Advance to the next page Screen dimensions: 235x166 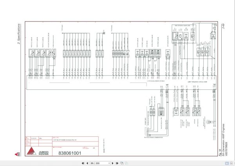113,163
